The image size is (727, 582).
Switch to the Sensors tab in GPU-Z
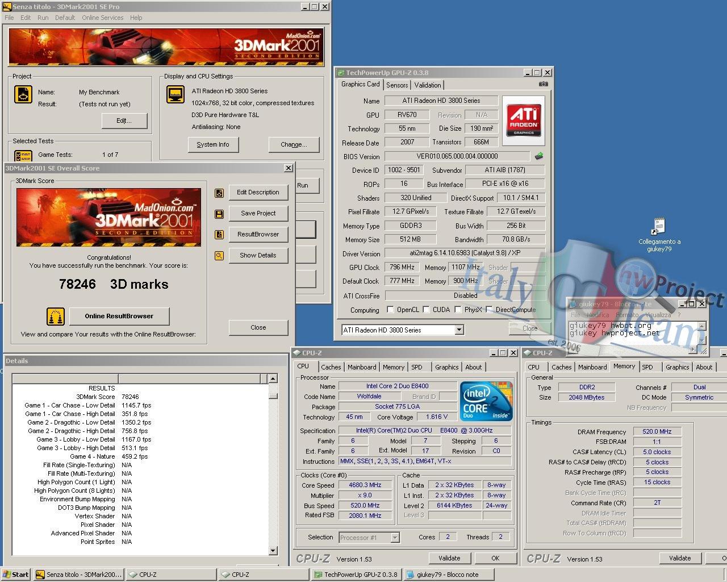point(397,85)
